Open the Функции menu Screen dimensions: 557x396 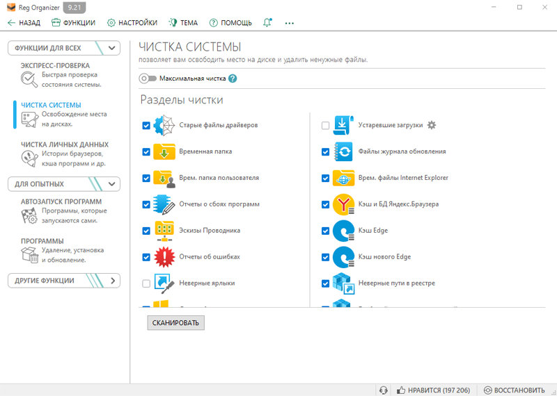point(74,23)
